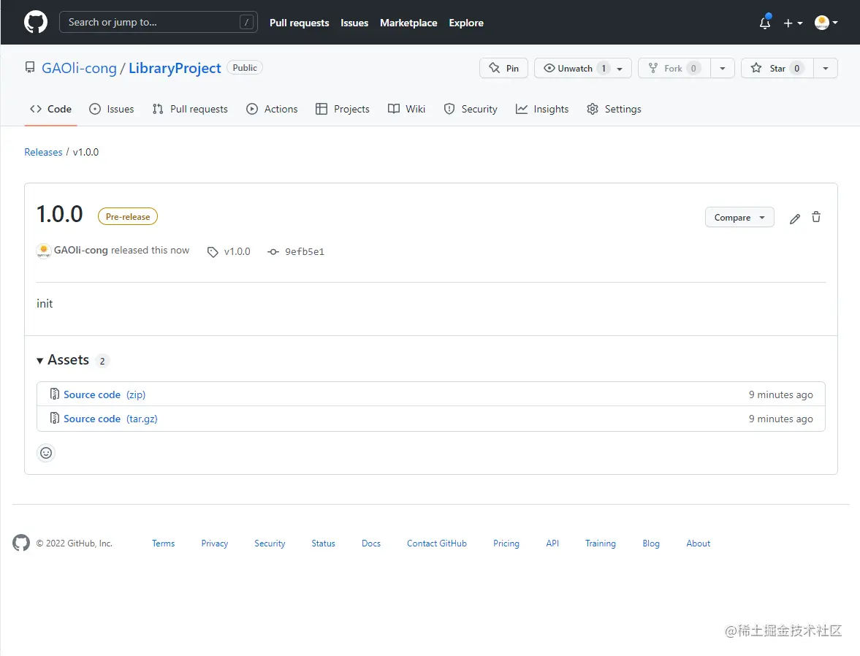Open Pull requests in top navigation

[299, 23]
